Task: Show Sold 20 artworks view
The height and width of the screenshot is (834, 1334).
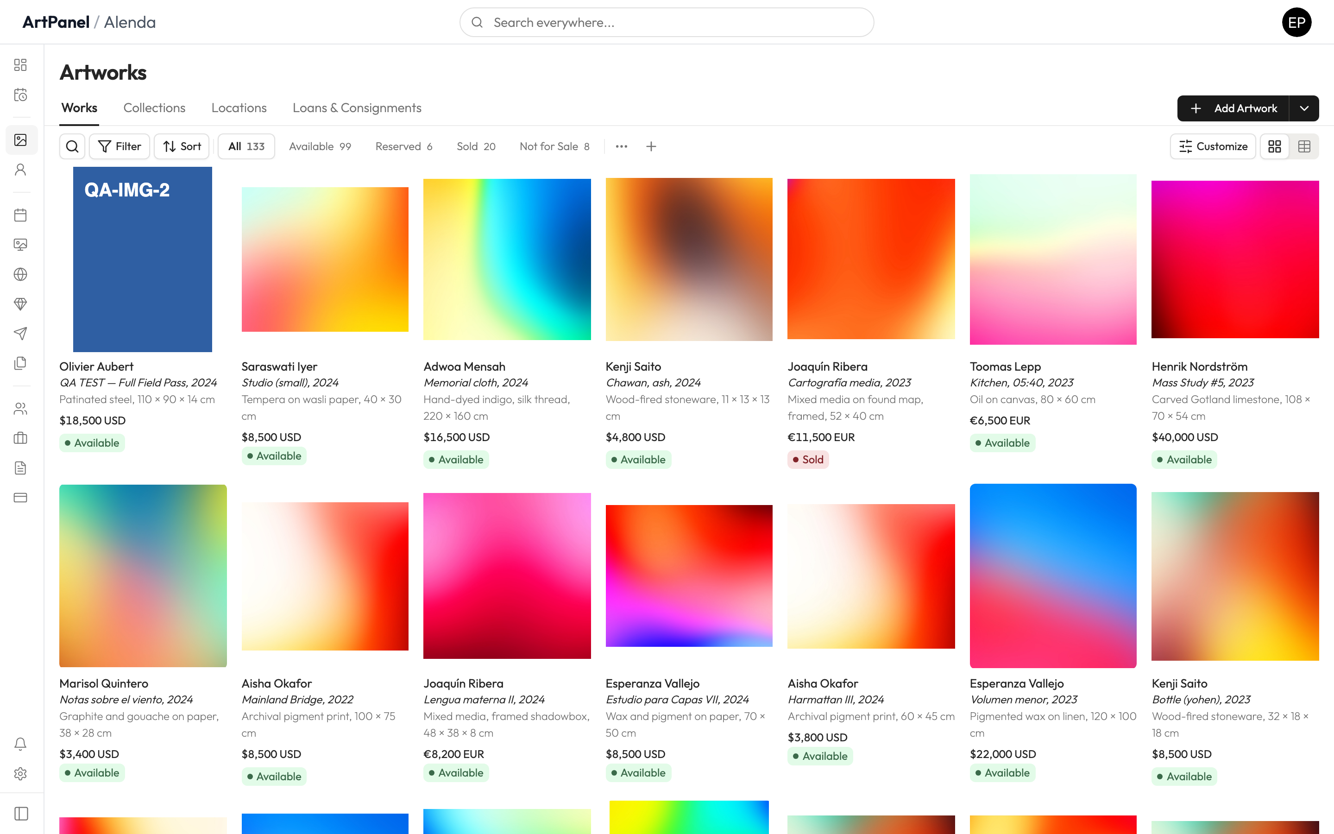Action: tap(476, 146)
